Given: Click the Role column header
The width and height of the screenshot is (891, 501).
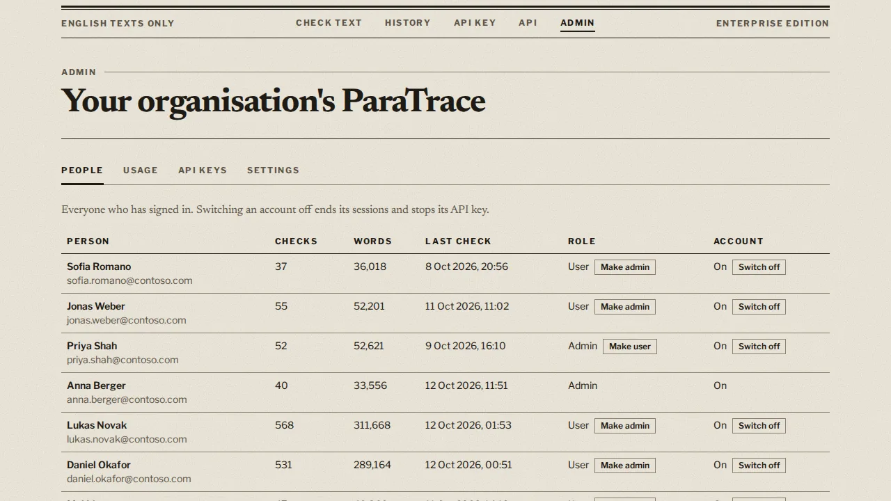Looking at the screenshot, I should [582, 241].
